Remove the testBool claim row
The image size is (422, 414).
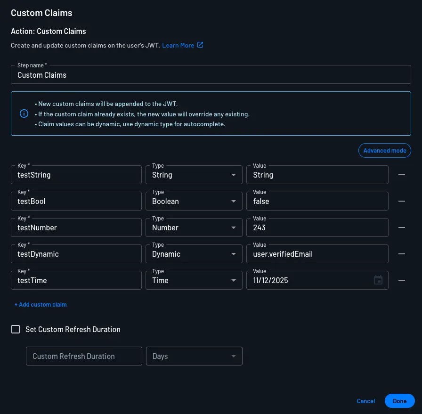[401, 201]
